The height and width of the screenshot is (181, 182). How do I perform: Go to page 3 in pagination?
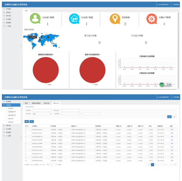[158, 165]
